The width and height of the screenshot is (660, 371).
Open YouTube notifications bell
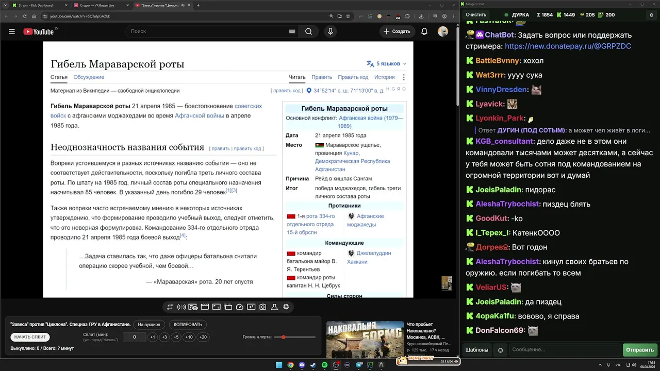tap(424, 31)
